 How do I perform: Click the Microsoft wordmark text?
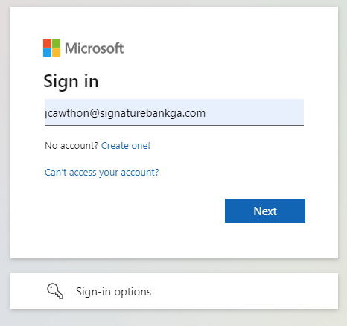tap(94, 48)
